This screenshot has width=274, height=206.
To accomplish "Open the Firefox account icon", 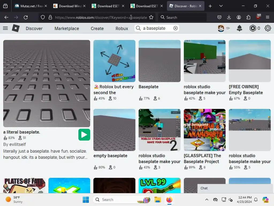I will [x=239, y=17].
